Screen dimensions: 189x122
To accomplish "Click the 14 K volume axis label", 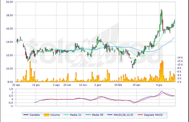I will [x=180, y=58].
